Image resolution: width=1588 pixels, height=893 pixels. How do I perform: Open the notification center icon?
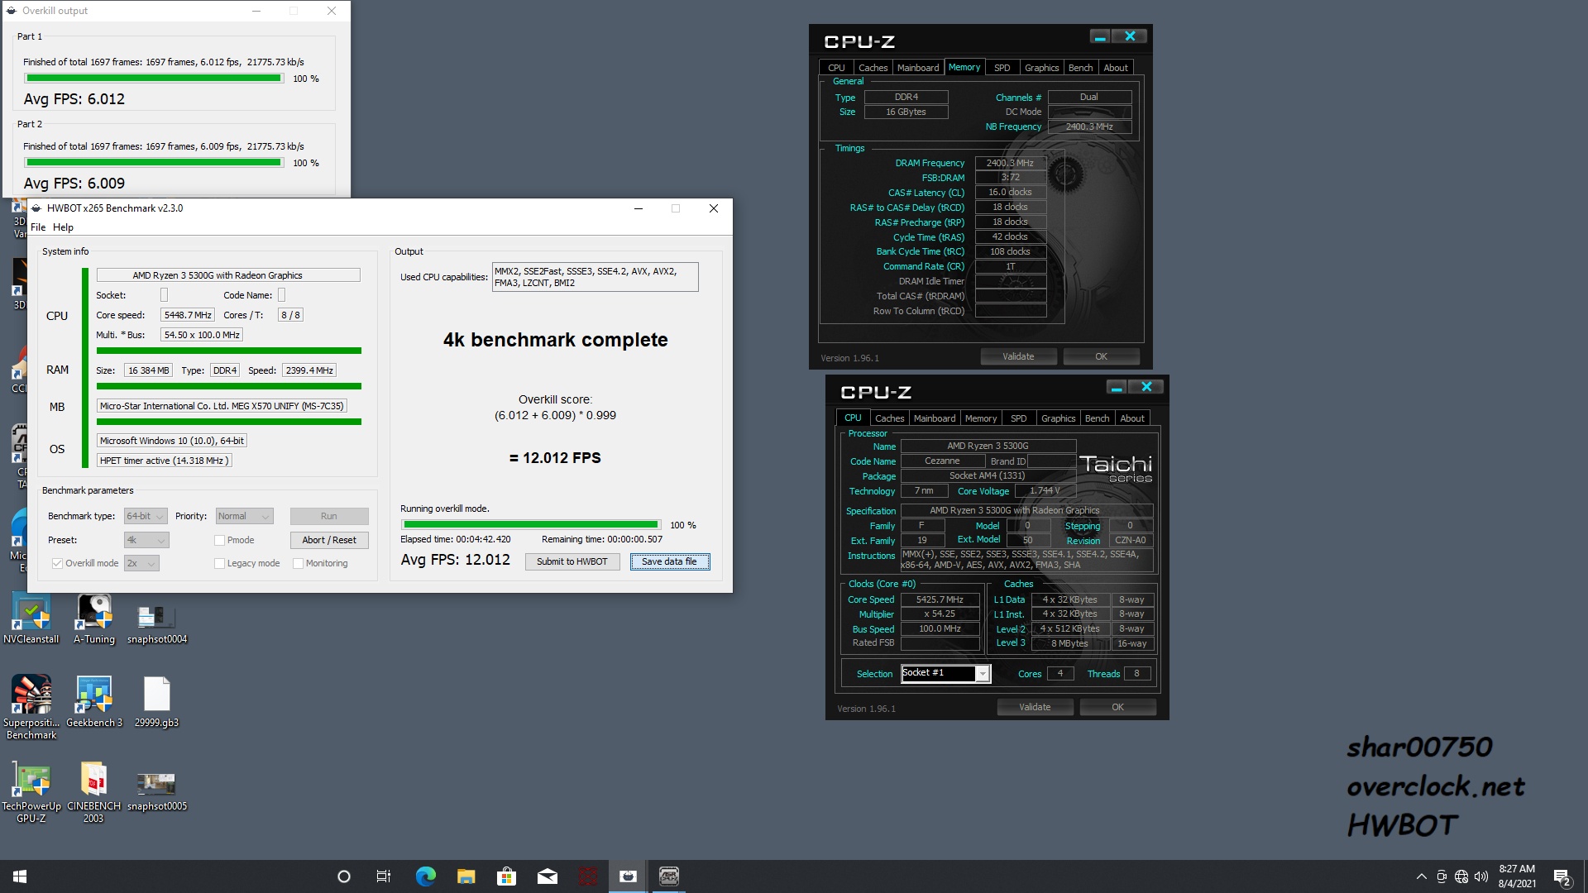point(1562,876)
